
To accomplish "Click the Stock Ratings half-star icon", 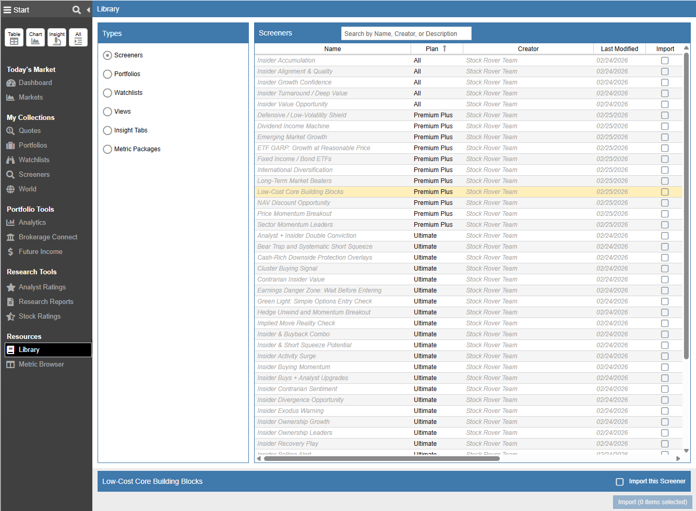I will pyautogui.click(x=10, y=317).
